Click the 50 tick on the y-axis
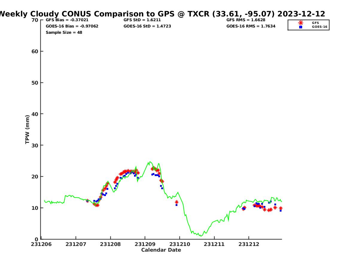Image resolution: width=359 pixels, height=269 pixels. pos(35,82)
